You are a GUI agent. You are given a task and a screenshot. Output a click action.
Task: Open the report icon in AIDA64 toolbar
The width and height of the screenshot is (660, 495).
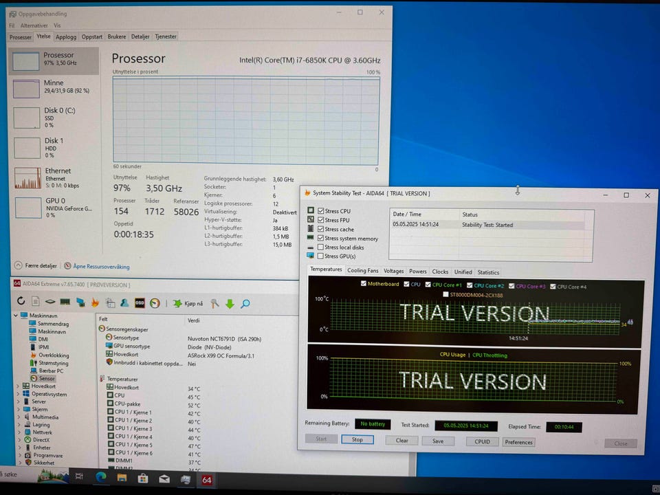[36, 302]
